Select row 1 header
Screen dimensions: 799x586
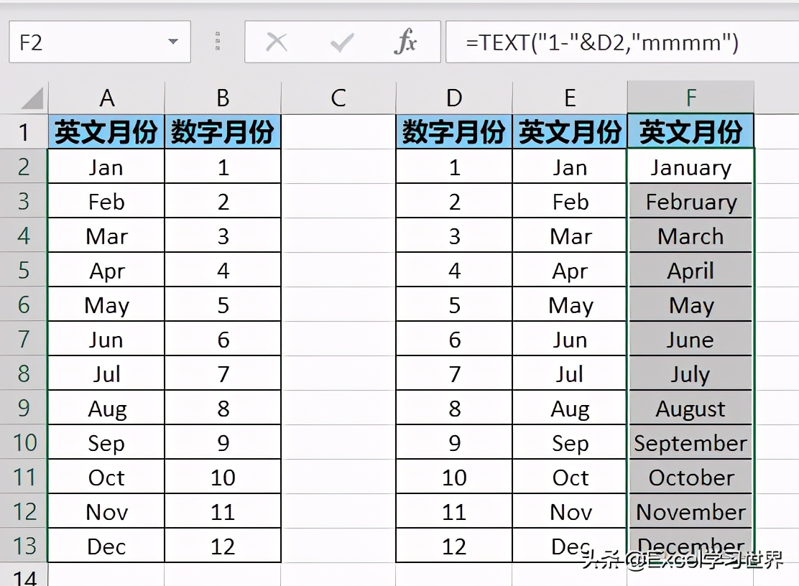24,132
